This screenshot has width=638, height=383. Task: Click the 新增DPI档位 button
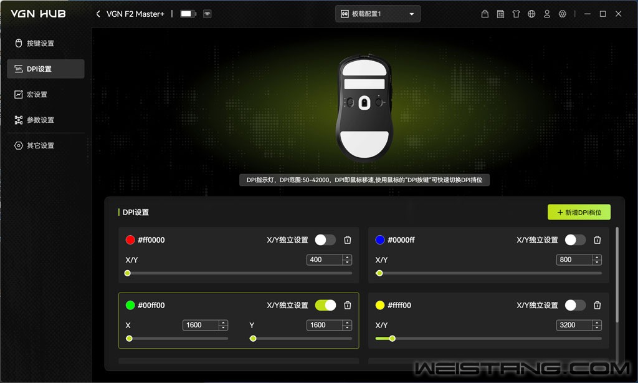(x=579, y=212)
